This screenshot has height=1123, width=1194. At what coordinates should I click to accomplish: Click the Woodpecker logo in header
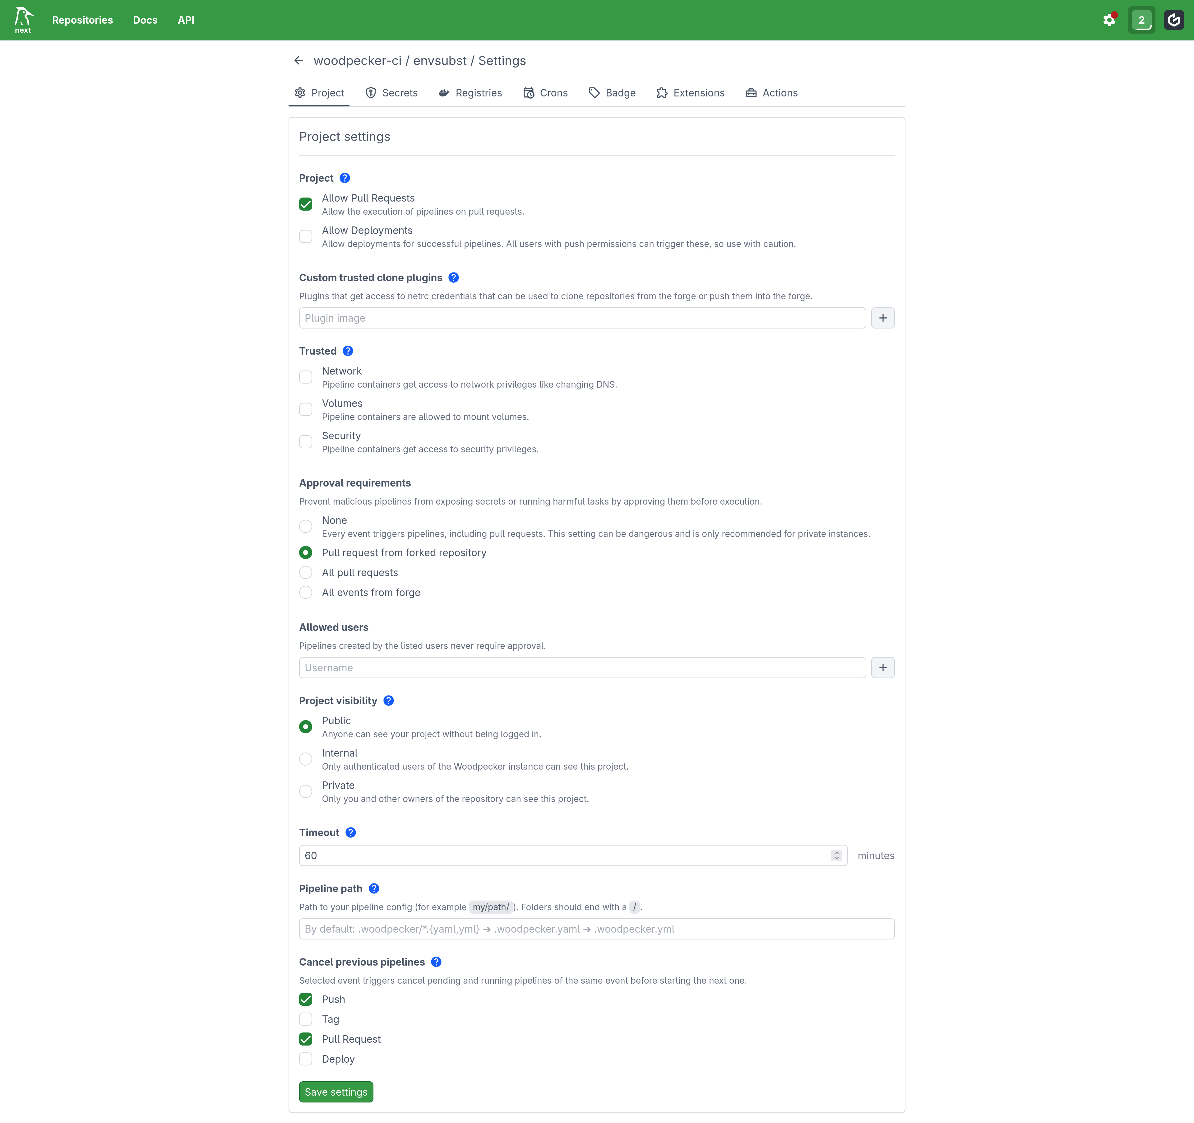pyautogui.click(x=23, y=20)
